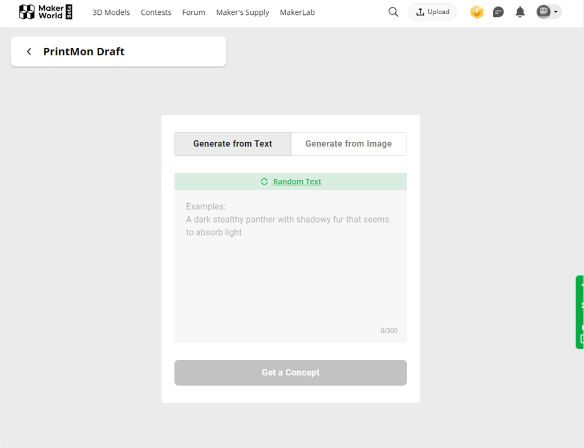Open MakerLab in the top navigation
Image resolution: width=584 pixels, height=448 pixels.
pos(297,12)
